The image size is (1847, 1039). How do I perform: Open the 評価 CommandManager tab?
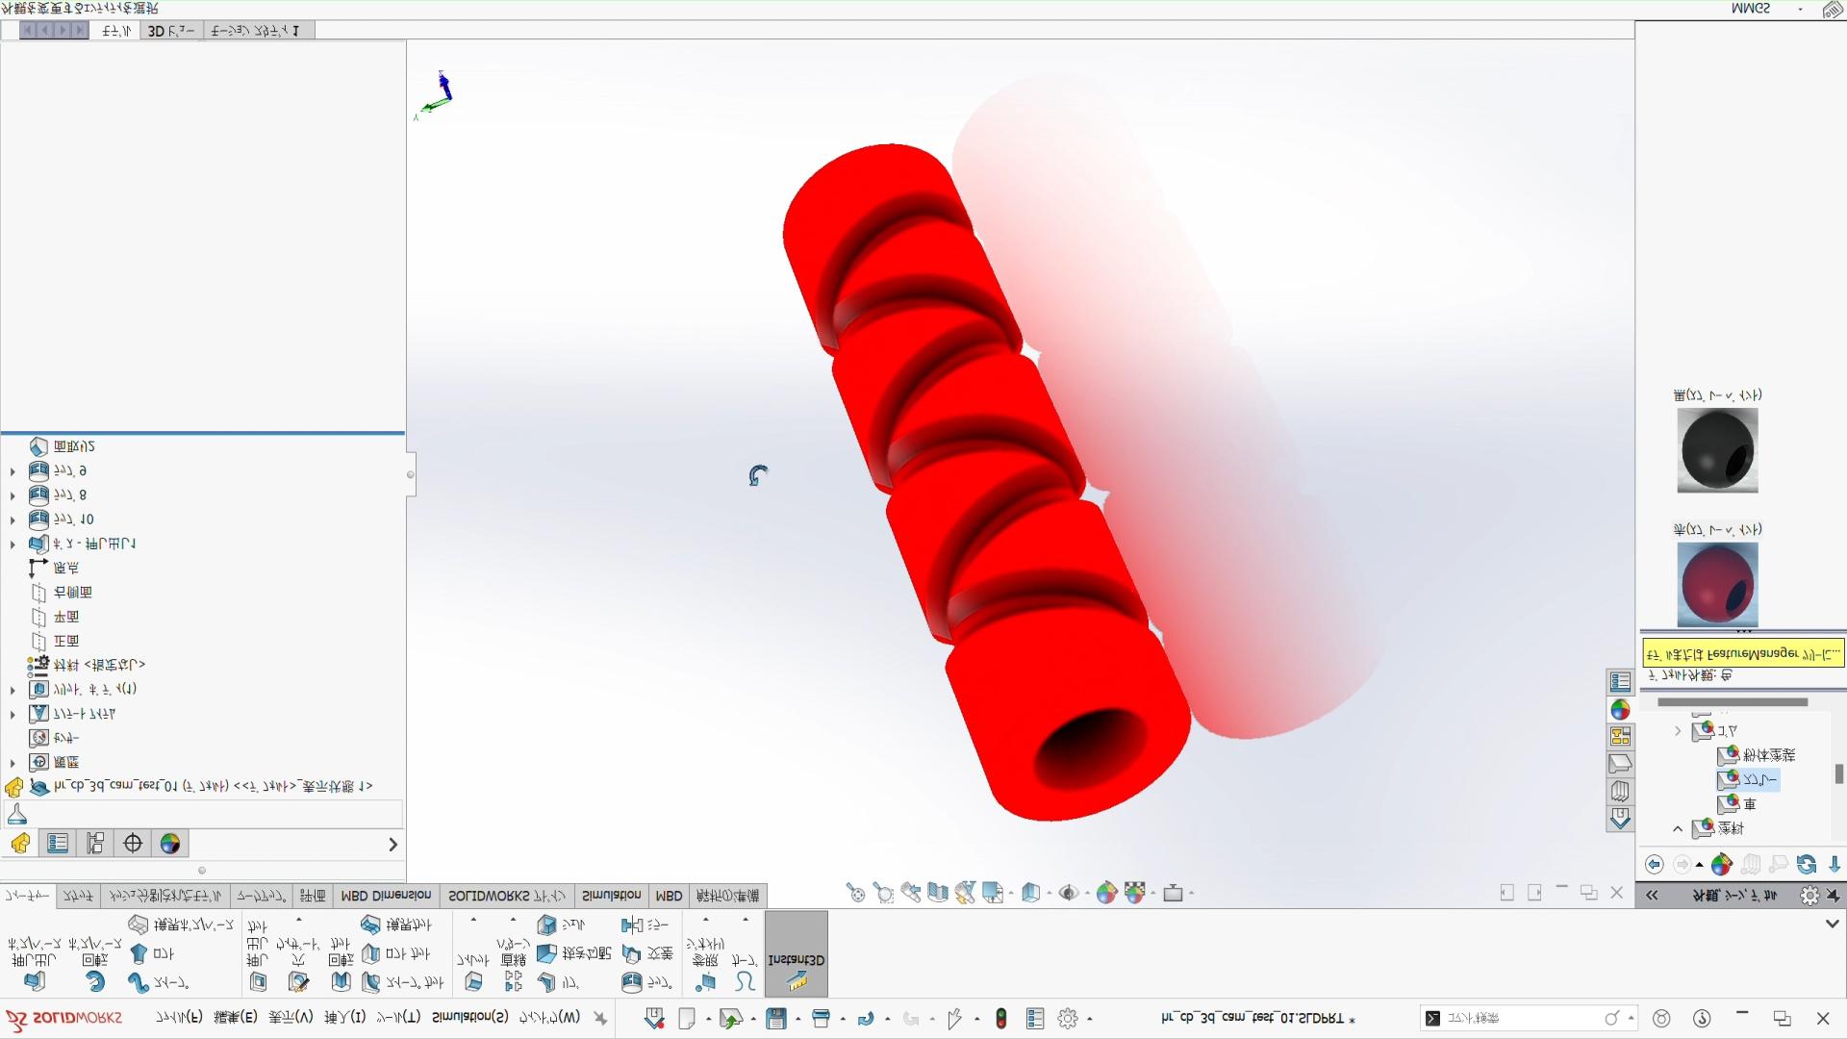point(313,897)
